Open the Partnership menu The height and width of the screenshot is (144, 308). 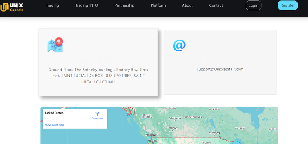tap(124, 5)
